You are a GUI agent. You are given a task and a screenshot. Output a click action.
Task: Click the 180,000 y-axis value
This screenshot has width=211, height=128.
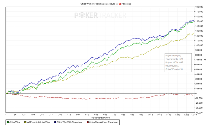tap(199, 7)
